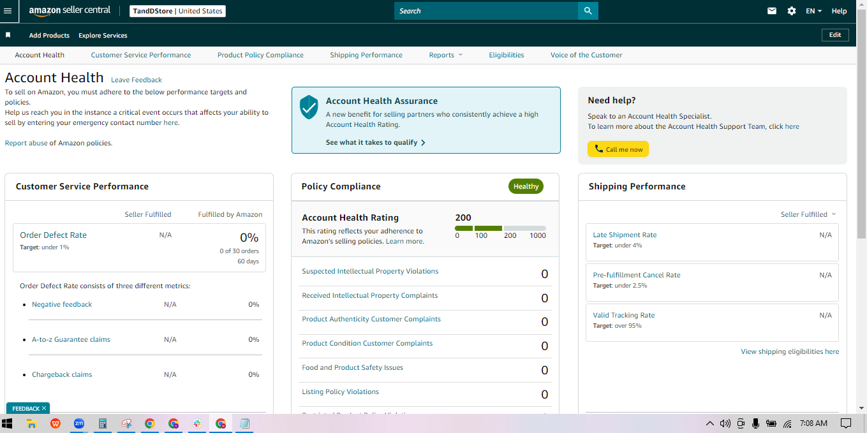
Task: Click the emergency contact number here link
Action: [x=170, y=122]
